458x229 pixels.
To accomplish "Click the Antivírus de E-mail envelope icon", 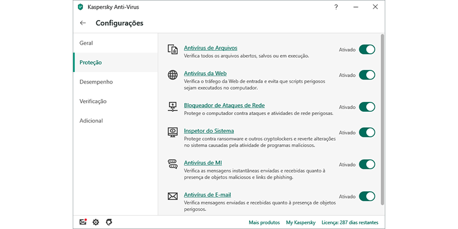I will 172,196.
